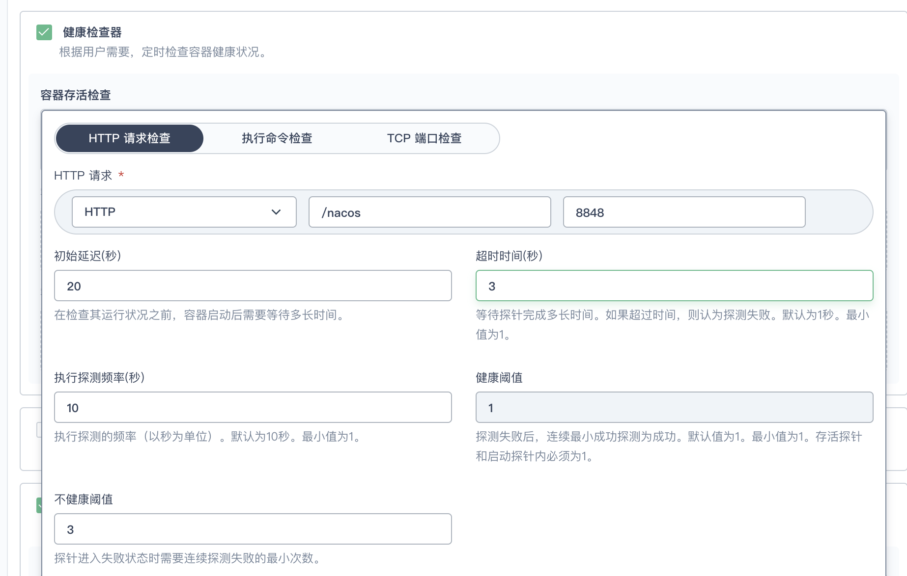Click the 执行探测频率(秒) label

click(99, 378)
